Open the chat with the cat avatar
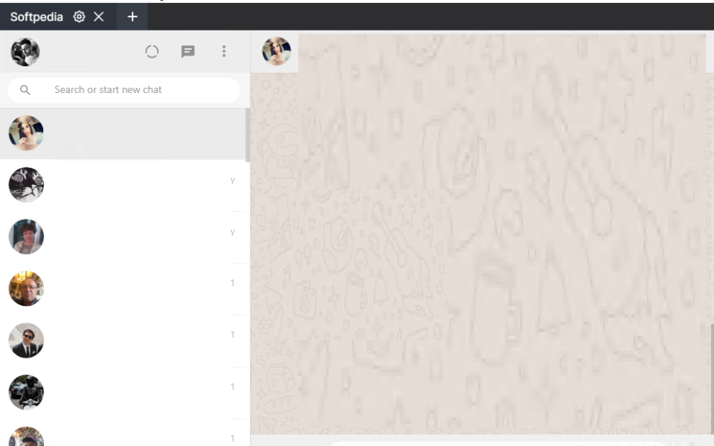This screenshot has height=446, width=714. (x=26, y=185)
